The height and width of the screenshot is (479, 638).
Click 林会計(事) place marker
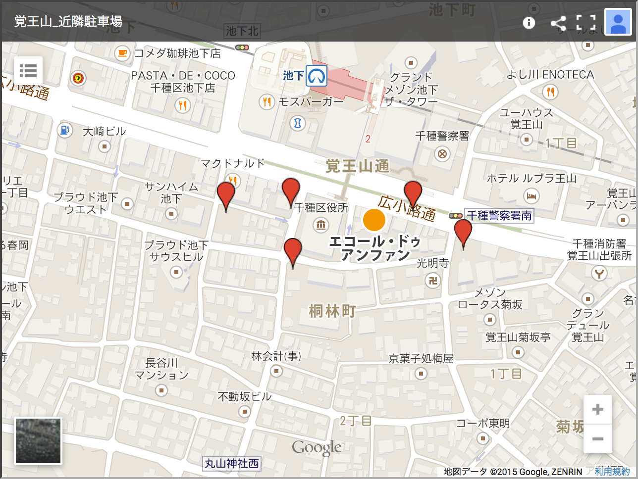(x=276, y=371)
